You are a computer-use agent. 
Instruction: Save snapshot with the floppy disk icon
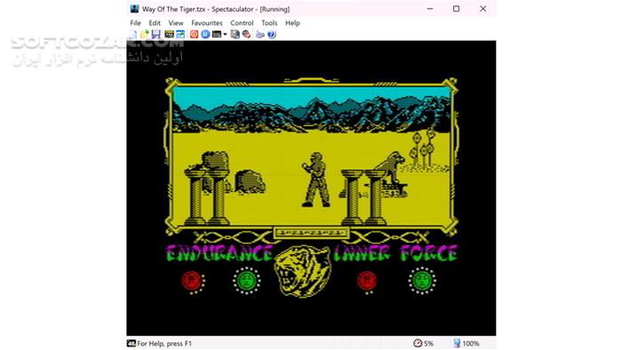pyautogui.click(x=155, y=35)
